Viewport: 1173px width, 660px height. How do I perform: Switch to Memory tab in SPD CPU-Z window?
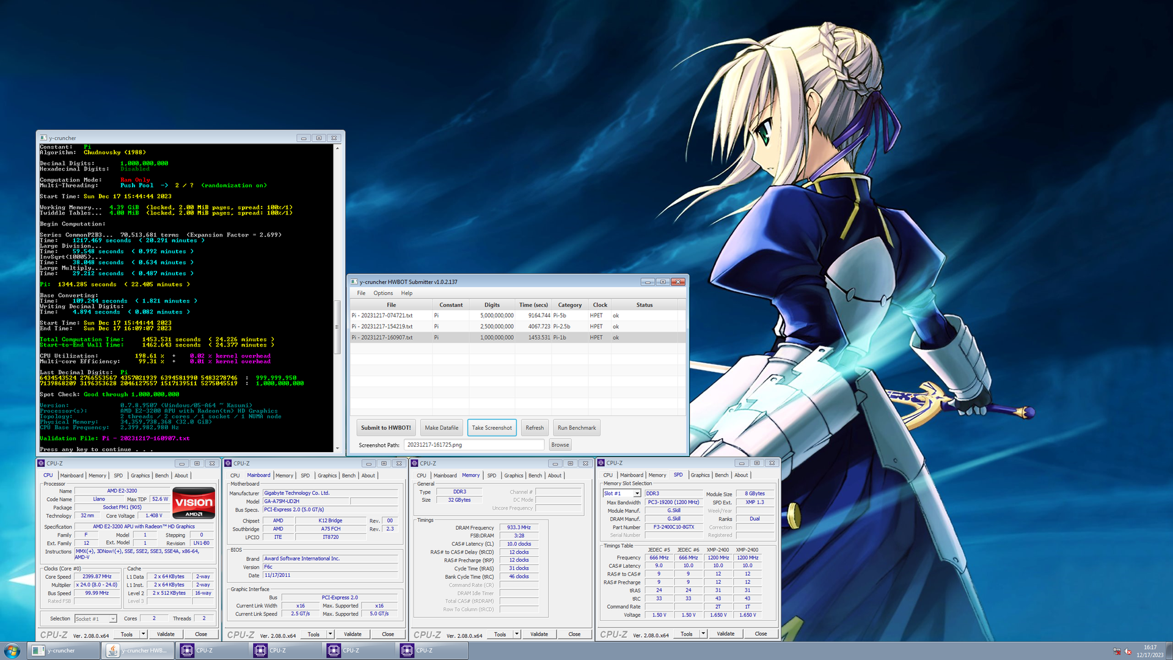pyautogui.click(x=657, y=475)
